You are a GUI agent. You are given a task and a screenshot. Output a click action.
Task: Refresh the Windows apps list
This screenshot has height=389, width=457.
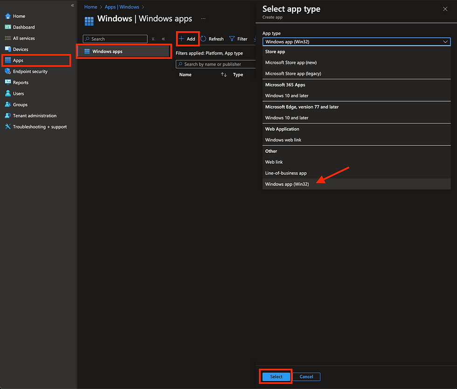(213, 39)
